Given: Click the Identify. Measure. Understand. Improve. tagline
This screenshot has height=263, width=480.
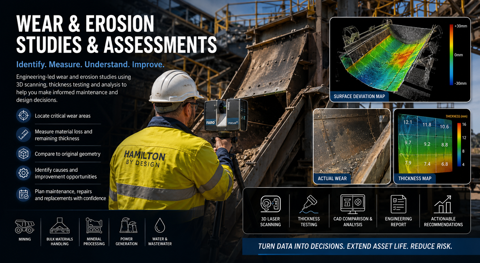Looking at the screenshot, I should [90, 64].
